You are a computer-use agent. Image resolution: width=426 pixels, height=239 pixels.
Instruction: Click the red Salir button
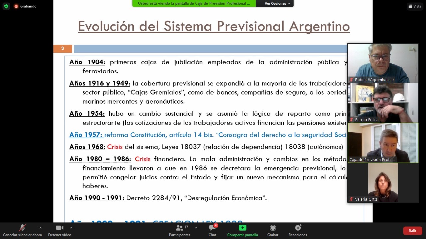(x=413, y=230)
